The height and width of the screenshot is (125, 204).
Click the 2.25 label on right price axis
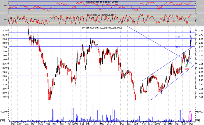coord(201,72)
